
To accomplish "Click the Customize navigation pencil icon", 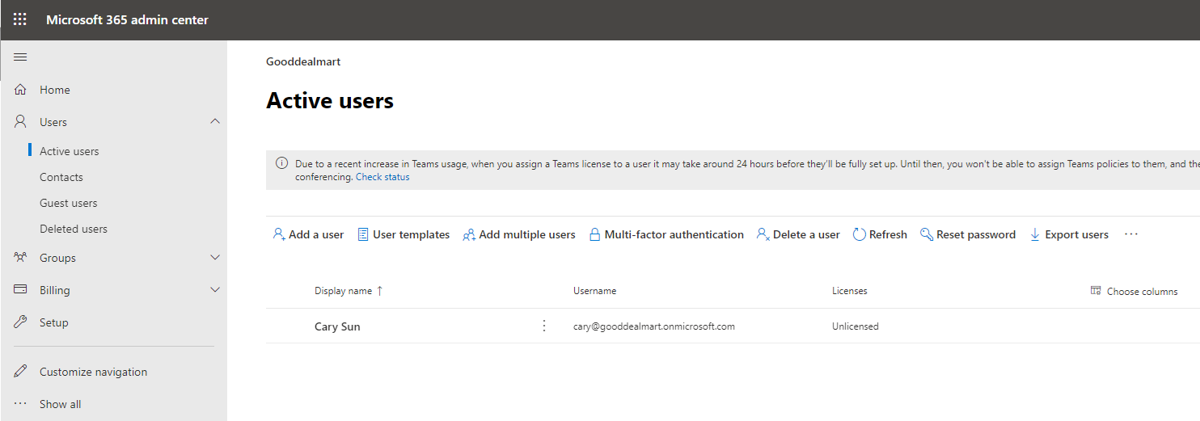I will point(21,372).
